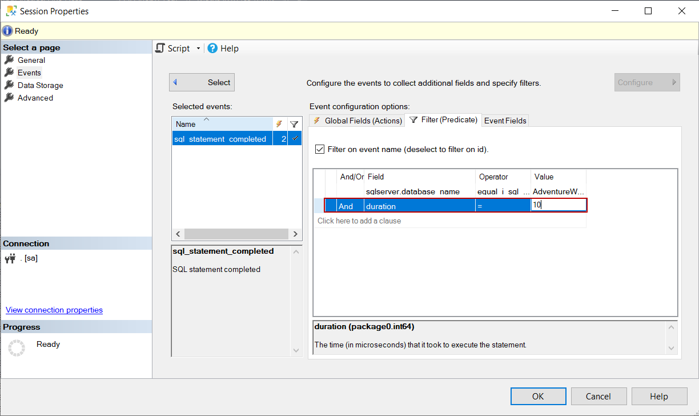The height and width of the screenshot is (416, 699).
Task: Click 'Click here to add a clause'
Action: (359, 221)
